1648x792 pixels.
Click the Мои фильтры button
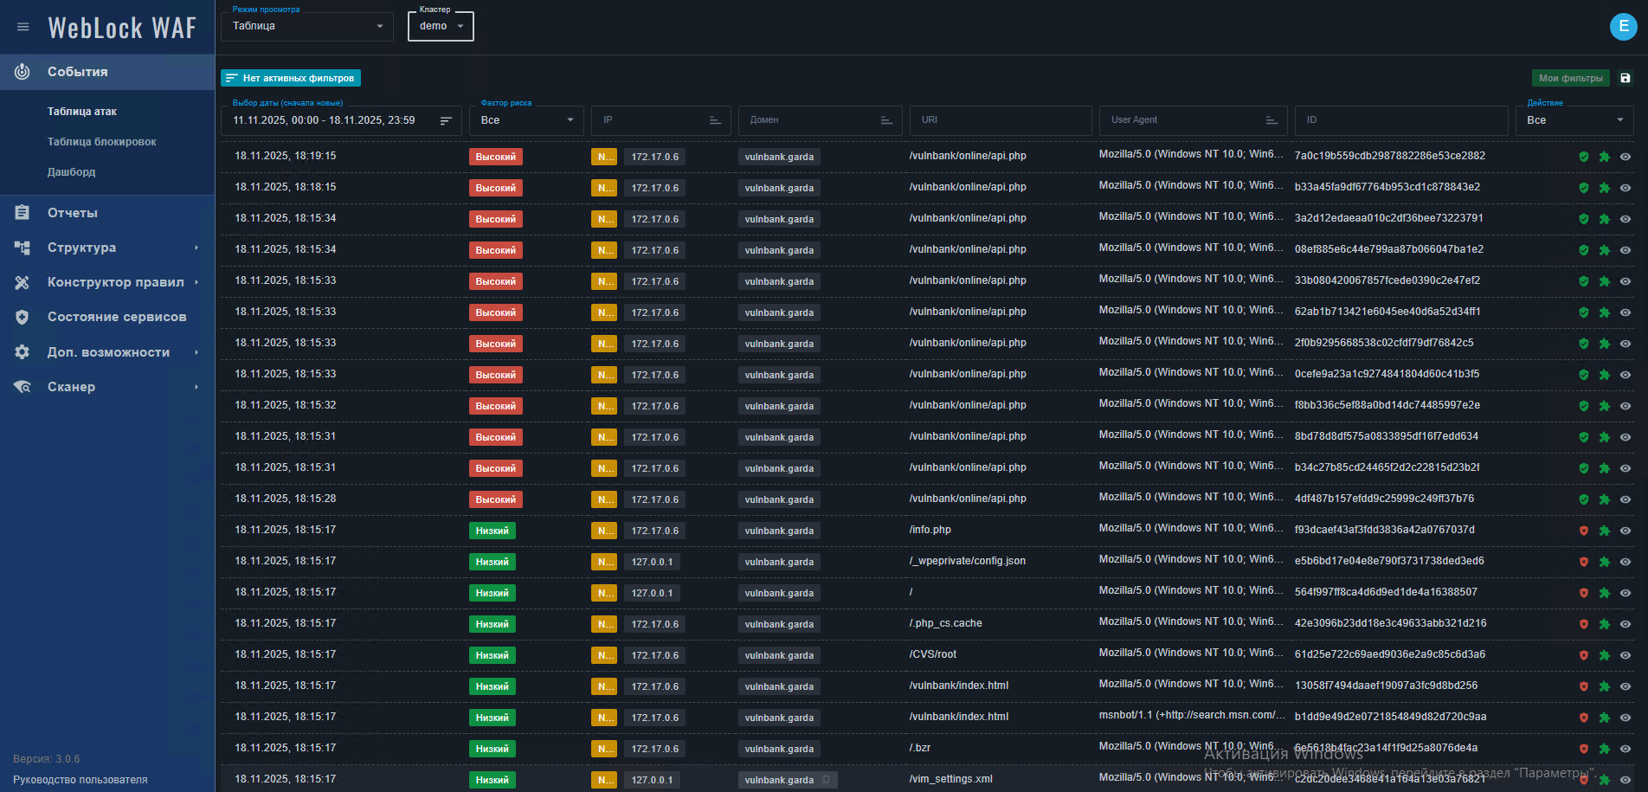point(1570,78)
